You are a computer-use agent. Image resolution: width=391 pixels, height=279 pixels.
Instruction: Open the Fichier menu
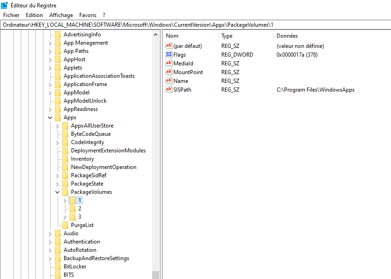click(x=11, y=15)
